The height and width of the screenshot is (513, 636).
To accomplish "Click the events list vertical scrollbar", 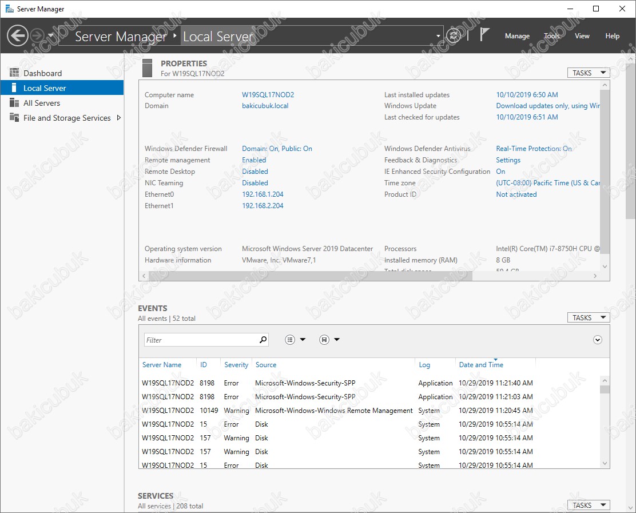I will [605, 389].
